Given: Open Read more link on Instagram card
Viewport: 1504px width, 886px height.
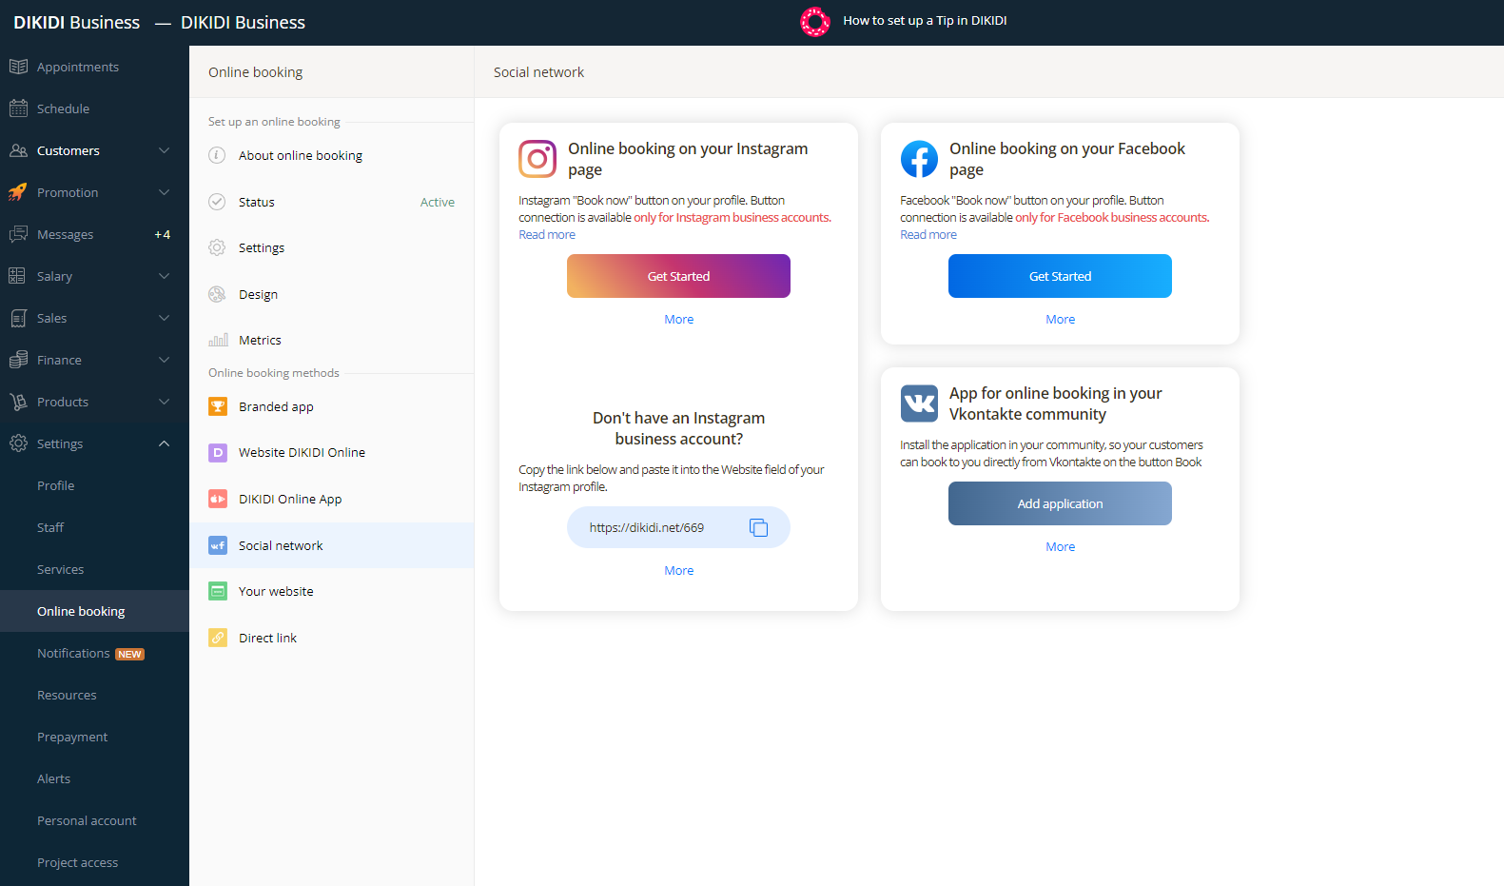Looking at the screenshot, I should tap(547, 235).
